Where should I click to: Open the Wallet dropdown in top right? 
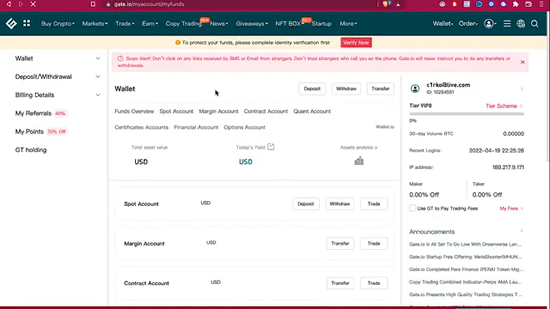pyautogui.click(x=443, y=24)
